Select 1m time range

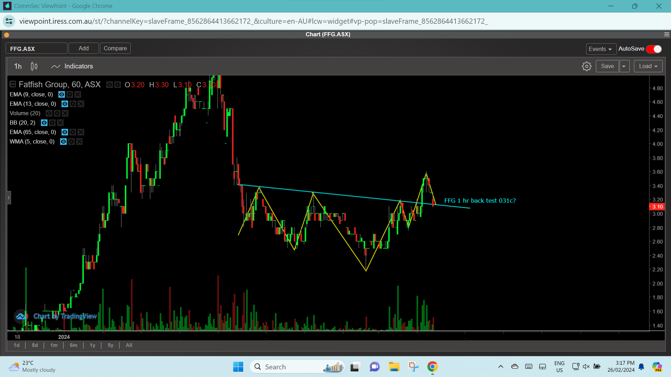(x=54, y=345)
